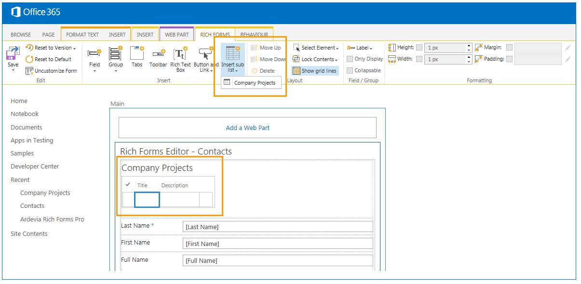Image resolution: width=581 pixels, height=284 pixels.
Task: Click the pencil icon next to Margin
Action: click(x=568, y=48)
